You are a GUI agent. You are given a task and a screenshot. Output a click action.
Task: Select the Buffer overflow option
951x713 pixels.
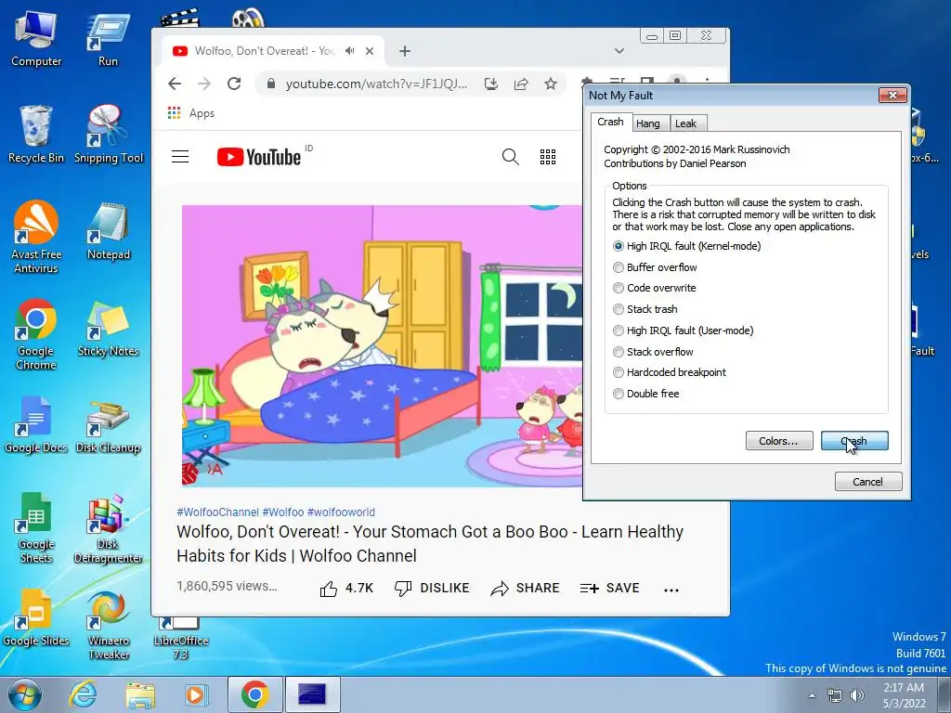[655, 267]
